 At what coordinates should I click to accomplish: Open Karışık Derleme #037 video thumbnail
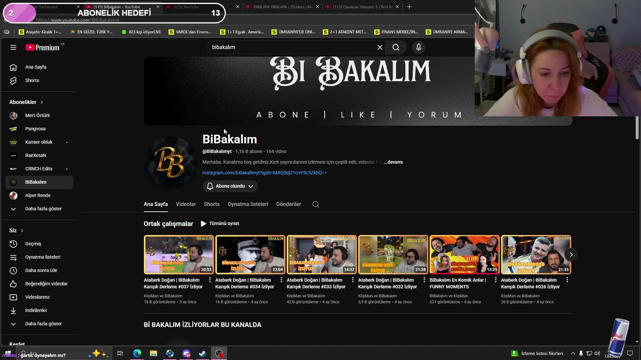pyautogui.click(x=179, y=255)
